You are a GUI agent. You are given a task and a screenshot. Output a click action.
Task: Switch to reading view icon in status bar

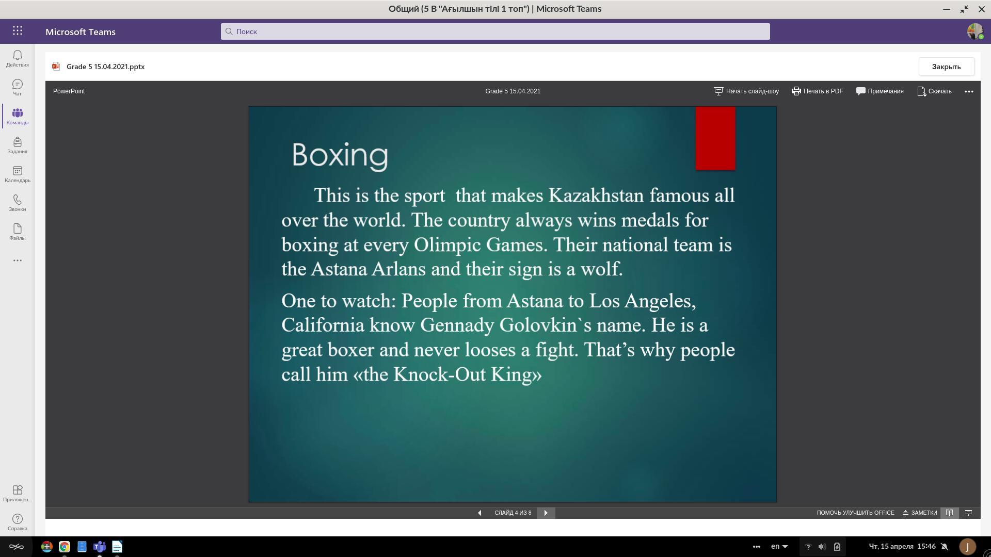coord(949,513)
